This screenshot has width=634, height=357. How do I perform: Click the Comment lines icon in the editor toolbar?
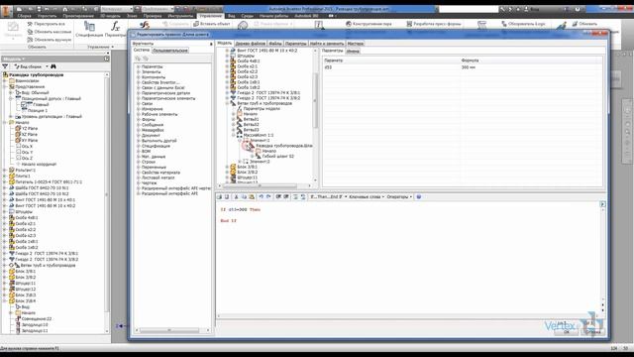click(x=278, y=196)
